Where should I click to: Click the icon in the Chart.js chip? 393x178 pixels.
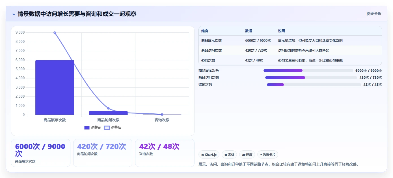pyautogui.click(x=203, y=155)
